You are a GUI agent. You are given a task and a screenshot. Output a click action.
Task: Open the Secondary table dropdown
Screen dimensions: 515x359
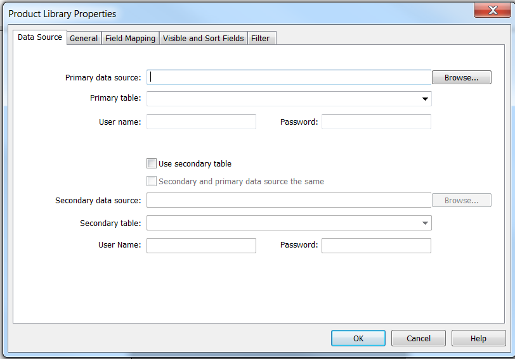pyautogui.click(x=424, y=223)
